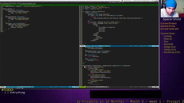Image resolution: width=184 pixels, height=103 pixels.
Task: Click 'React.js' in the Current Stack list
Action: tap(168, 39)
